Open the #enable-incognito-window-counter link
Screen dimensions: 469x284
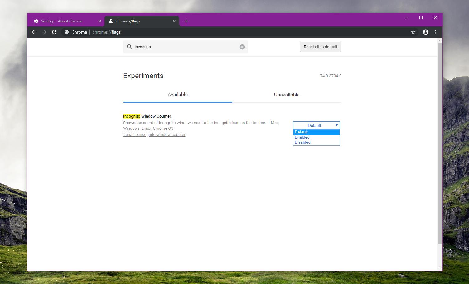pyautogui.click(x=154, y=134)
